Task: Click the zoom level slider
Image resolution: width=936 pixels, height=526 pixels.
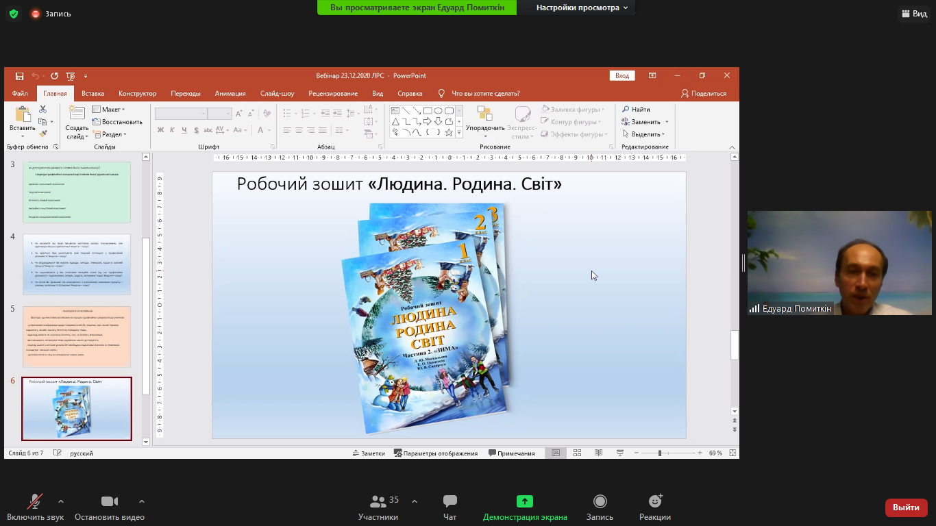Action: pyautogui.click(x=660, y=453)
